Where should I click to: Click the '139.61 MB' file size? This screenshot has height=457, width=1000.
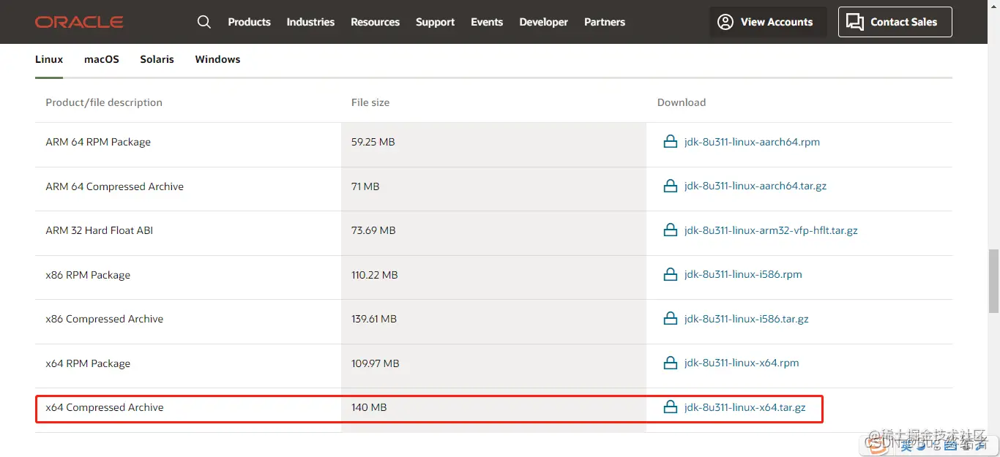[x=373, y=319]
